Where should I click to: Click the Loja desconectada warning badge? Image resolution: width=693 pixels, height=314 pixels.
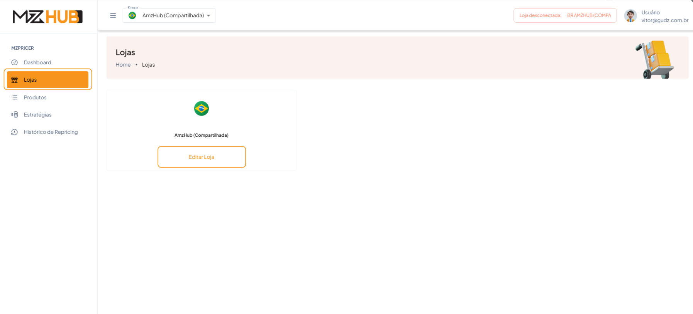click(564, 15)
